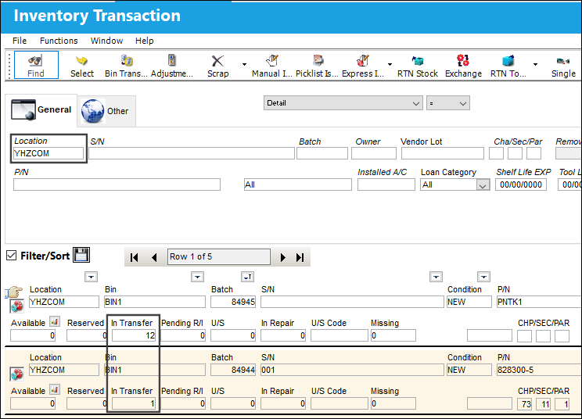Toggle the Filter/Sort checkbox
Screen dimensions: 582x419
(12, 256)
